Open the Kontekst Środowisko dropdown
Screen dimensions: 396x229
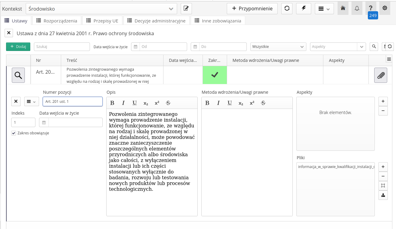pos(101,9)
